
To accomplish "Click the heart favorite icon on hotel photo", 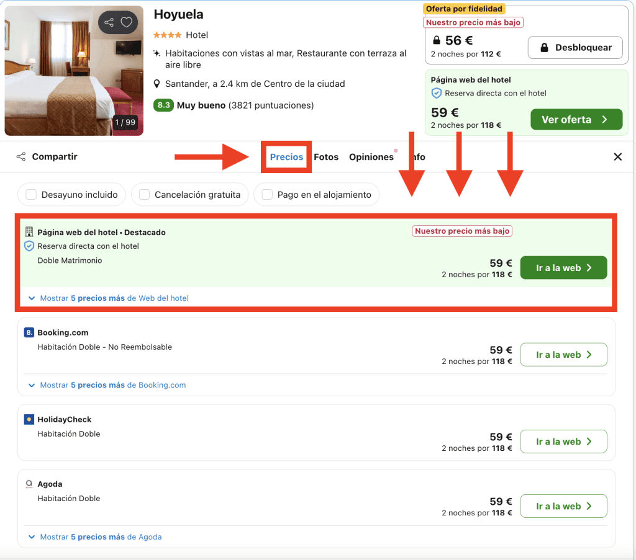I will [x=127, y=23].
